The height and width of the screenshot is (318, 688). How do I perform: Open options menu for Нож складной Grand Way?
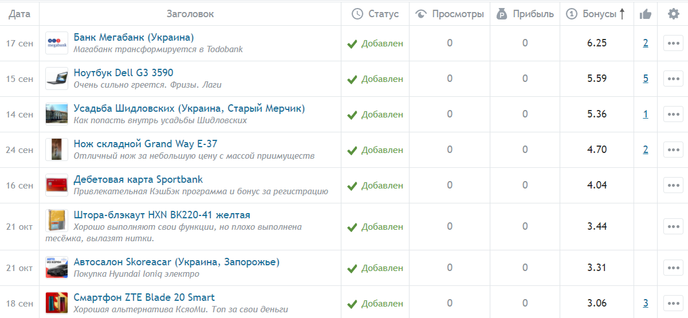point(673,150)
